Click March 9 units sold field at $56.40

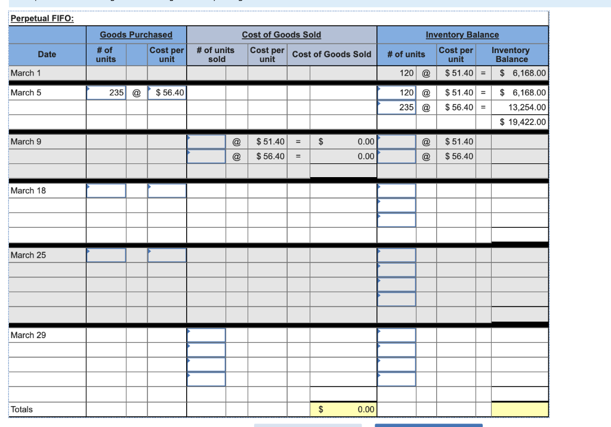click(x=206, y=156)
